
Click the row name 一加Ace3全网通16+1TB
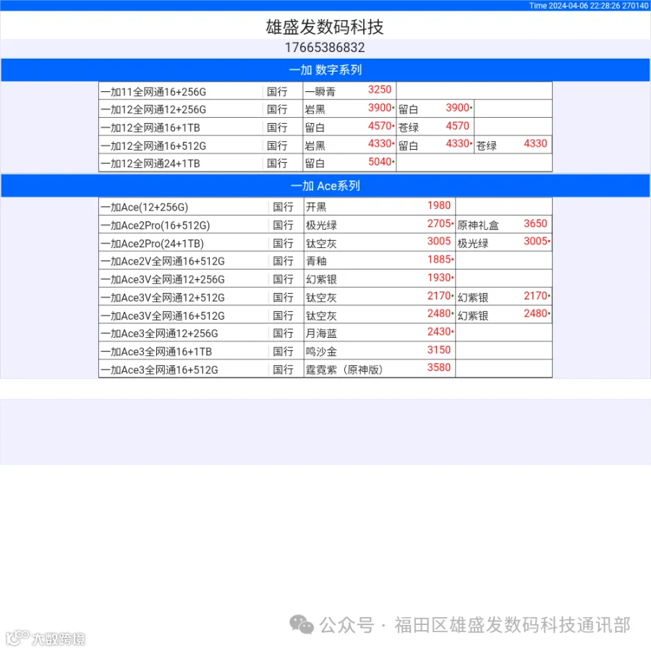coord(156,352)
